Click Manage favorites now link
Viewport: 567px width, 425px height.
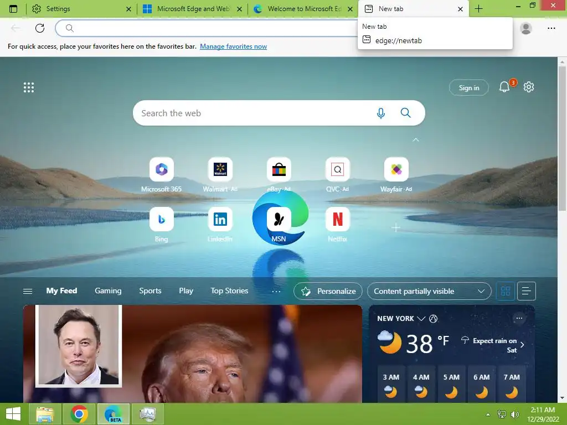click(x=233, y=46)
